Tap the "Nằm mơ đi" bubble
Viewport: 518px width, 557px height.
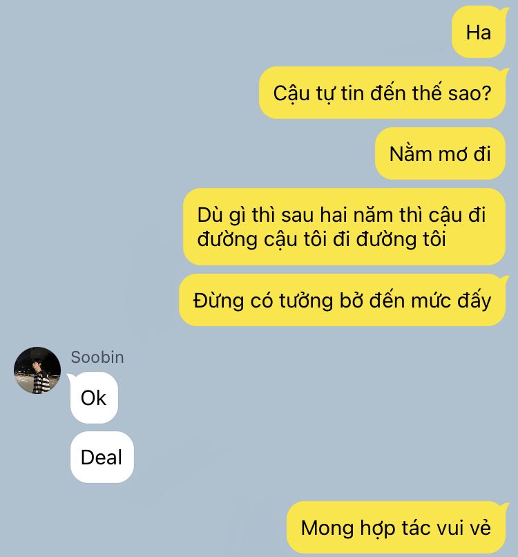(440, 154)
